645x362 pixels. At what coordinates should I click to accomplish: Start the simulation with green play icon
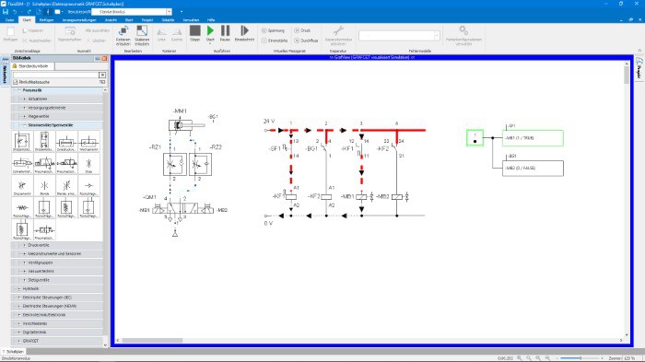click(210, 30)
